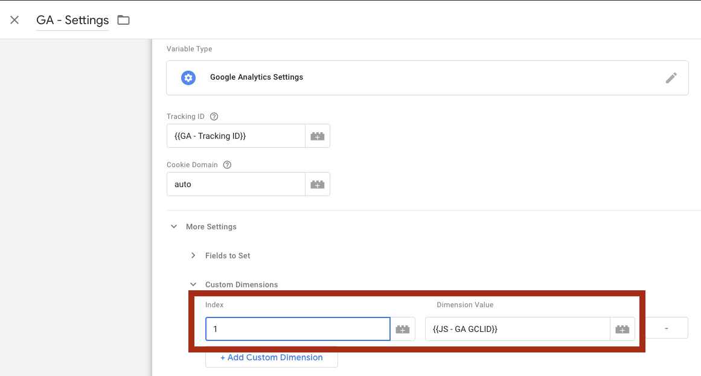Viewport: 701px width, 376px height.
Task: Show help tooltip for Cookie Domain
Action: [227, 165]
